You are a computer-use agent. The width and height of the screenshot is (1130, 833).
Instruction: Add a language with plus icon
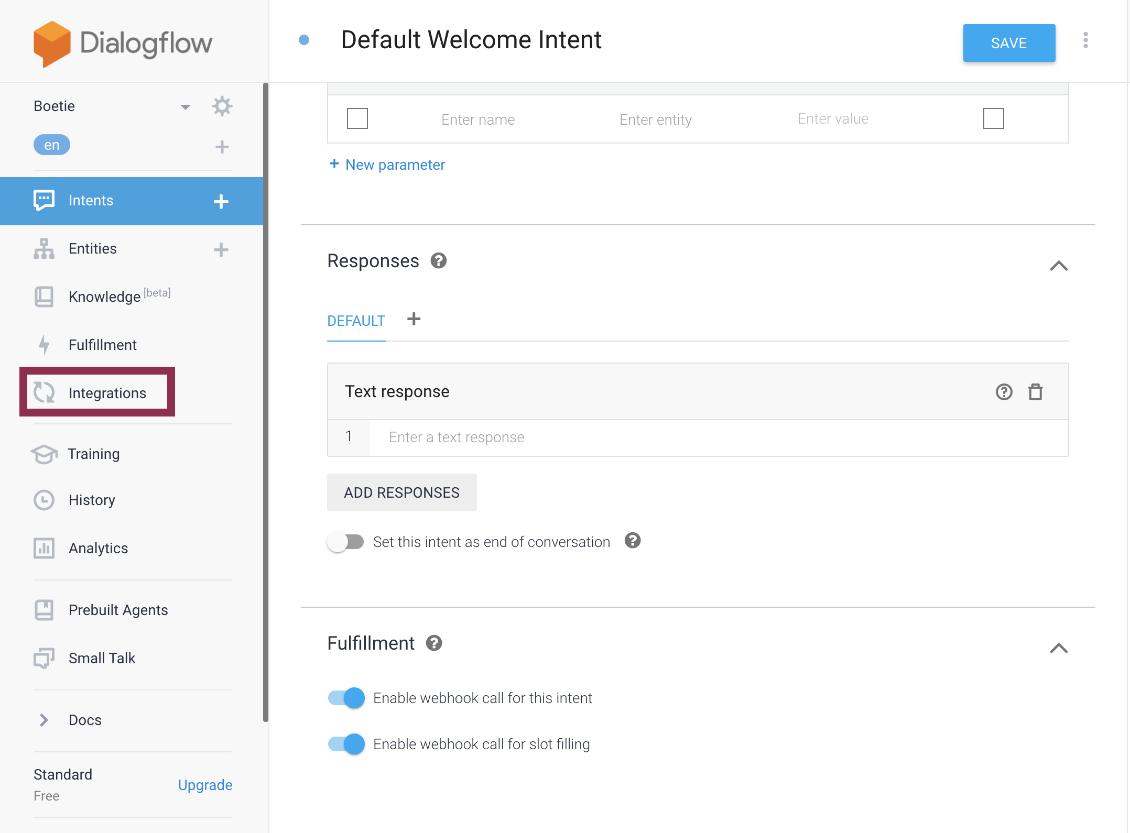(x=222, y=147)
